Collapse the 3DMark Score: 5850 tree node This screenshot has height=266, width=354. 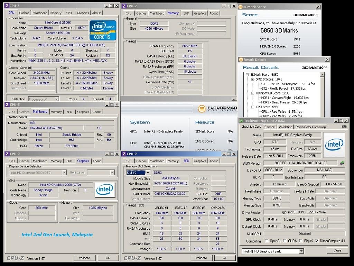coord(248,74)
